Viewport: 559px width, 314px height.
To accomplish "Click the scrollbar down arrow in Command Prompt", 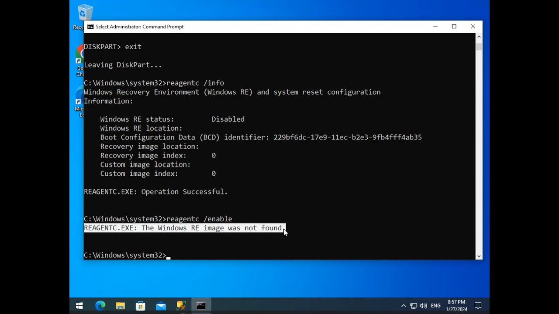I will pos(479,256).
